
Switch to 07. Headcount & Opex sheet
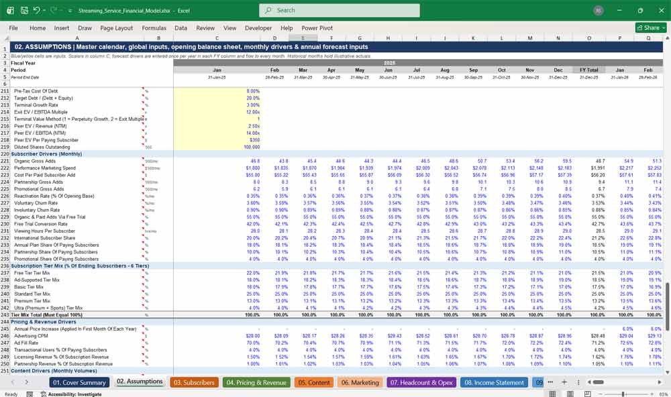pyautogui.click(x=421, y=382)
